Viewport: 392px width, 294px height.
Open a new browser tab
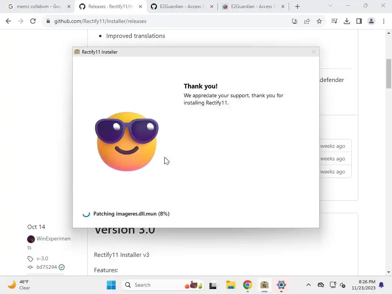[x=297, y=7]
